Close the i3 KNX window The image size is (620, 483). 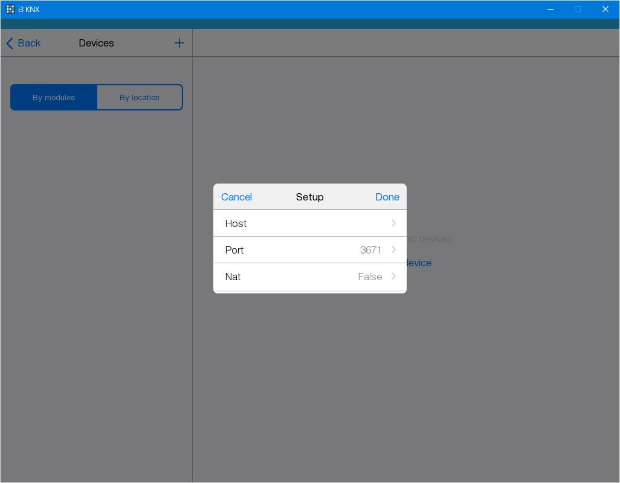click(x=605, y=9)
